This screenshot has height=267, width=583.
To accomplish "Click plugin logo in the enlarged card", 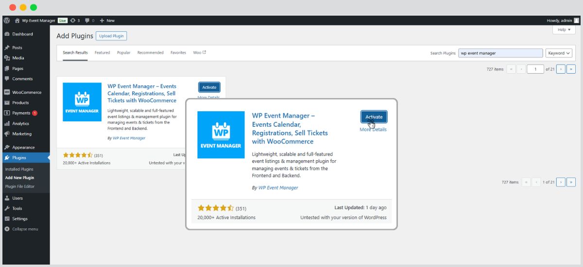I will coord(221,134).
